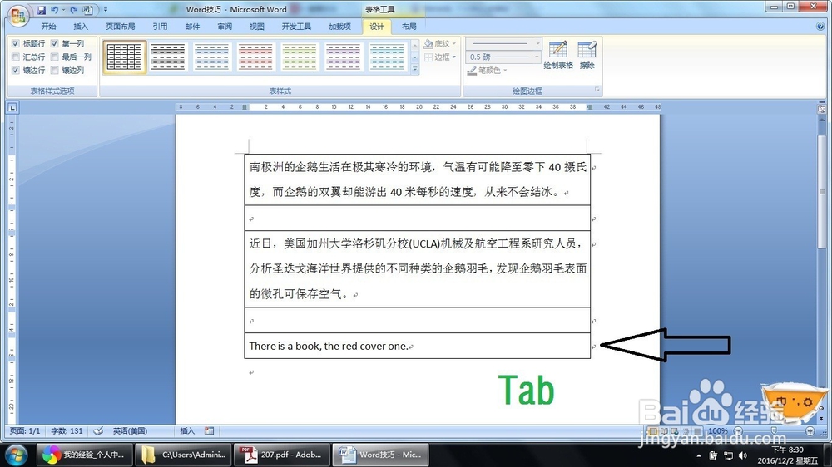
Task: Switch to the 加载项 tab
Action: point(339,27)
